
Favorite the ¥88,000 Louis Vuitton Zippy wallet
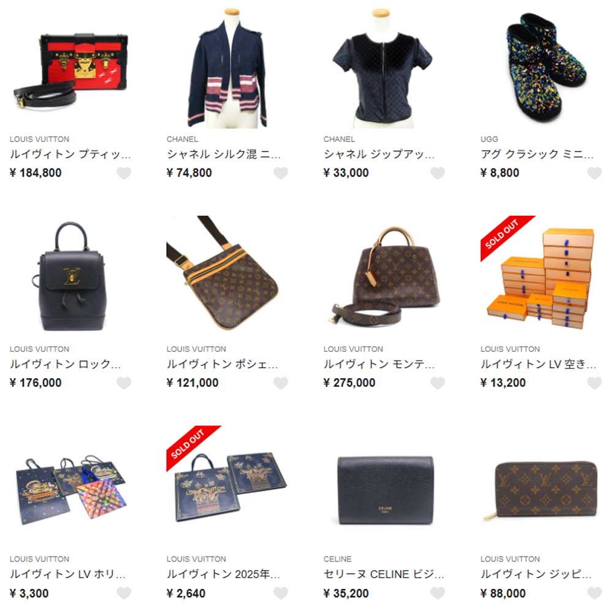click(595, 593)
